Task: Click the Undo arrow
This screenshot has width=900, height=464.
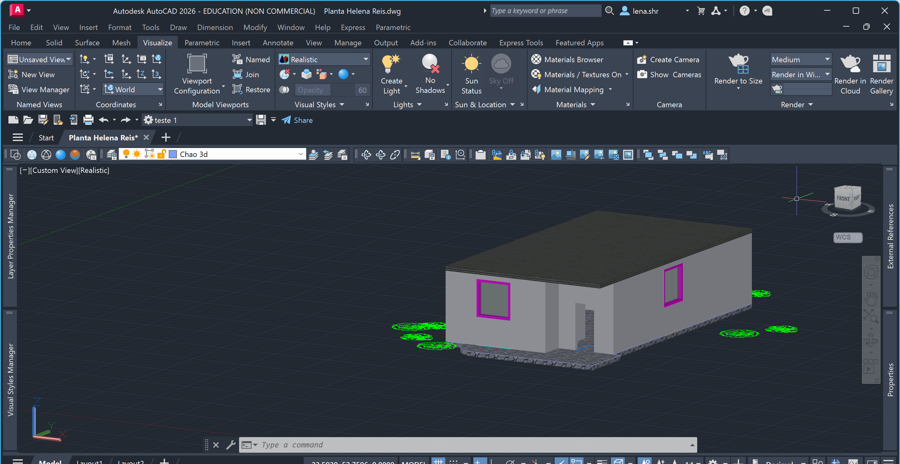Action: click(103, 120)
